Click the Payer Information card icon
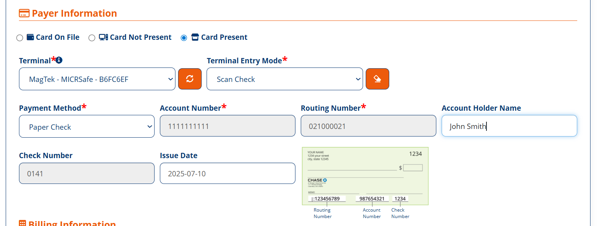The width and height of the screenshot is (600, 226). [24, 13]
